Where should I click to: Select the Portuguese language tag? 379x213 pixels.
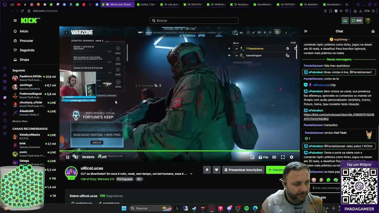(x=125, y=179)
